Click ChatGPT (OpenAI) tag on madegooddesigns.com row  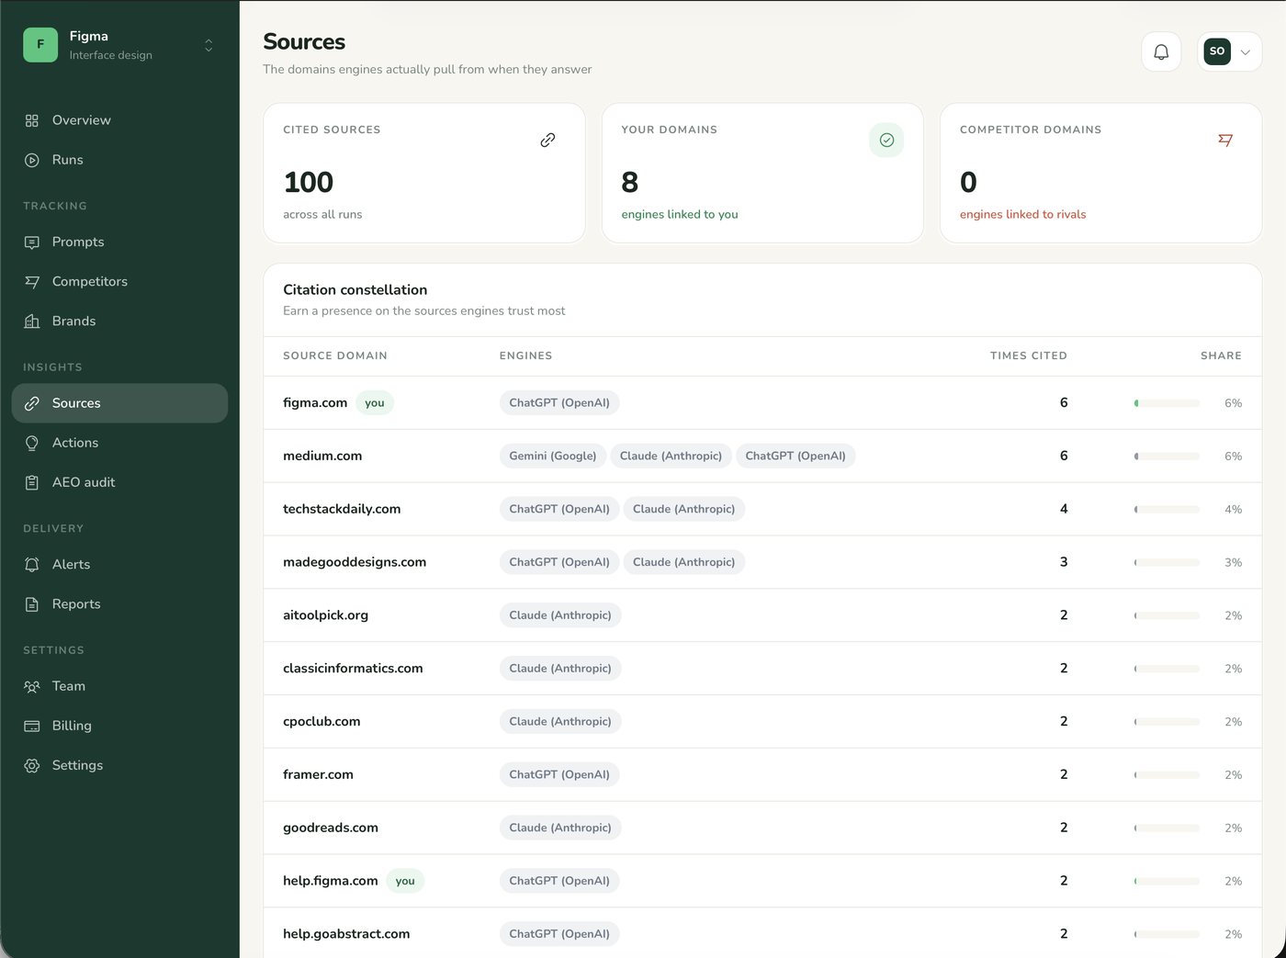coord(559,562)
